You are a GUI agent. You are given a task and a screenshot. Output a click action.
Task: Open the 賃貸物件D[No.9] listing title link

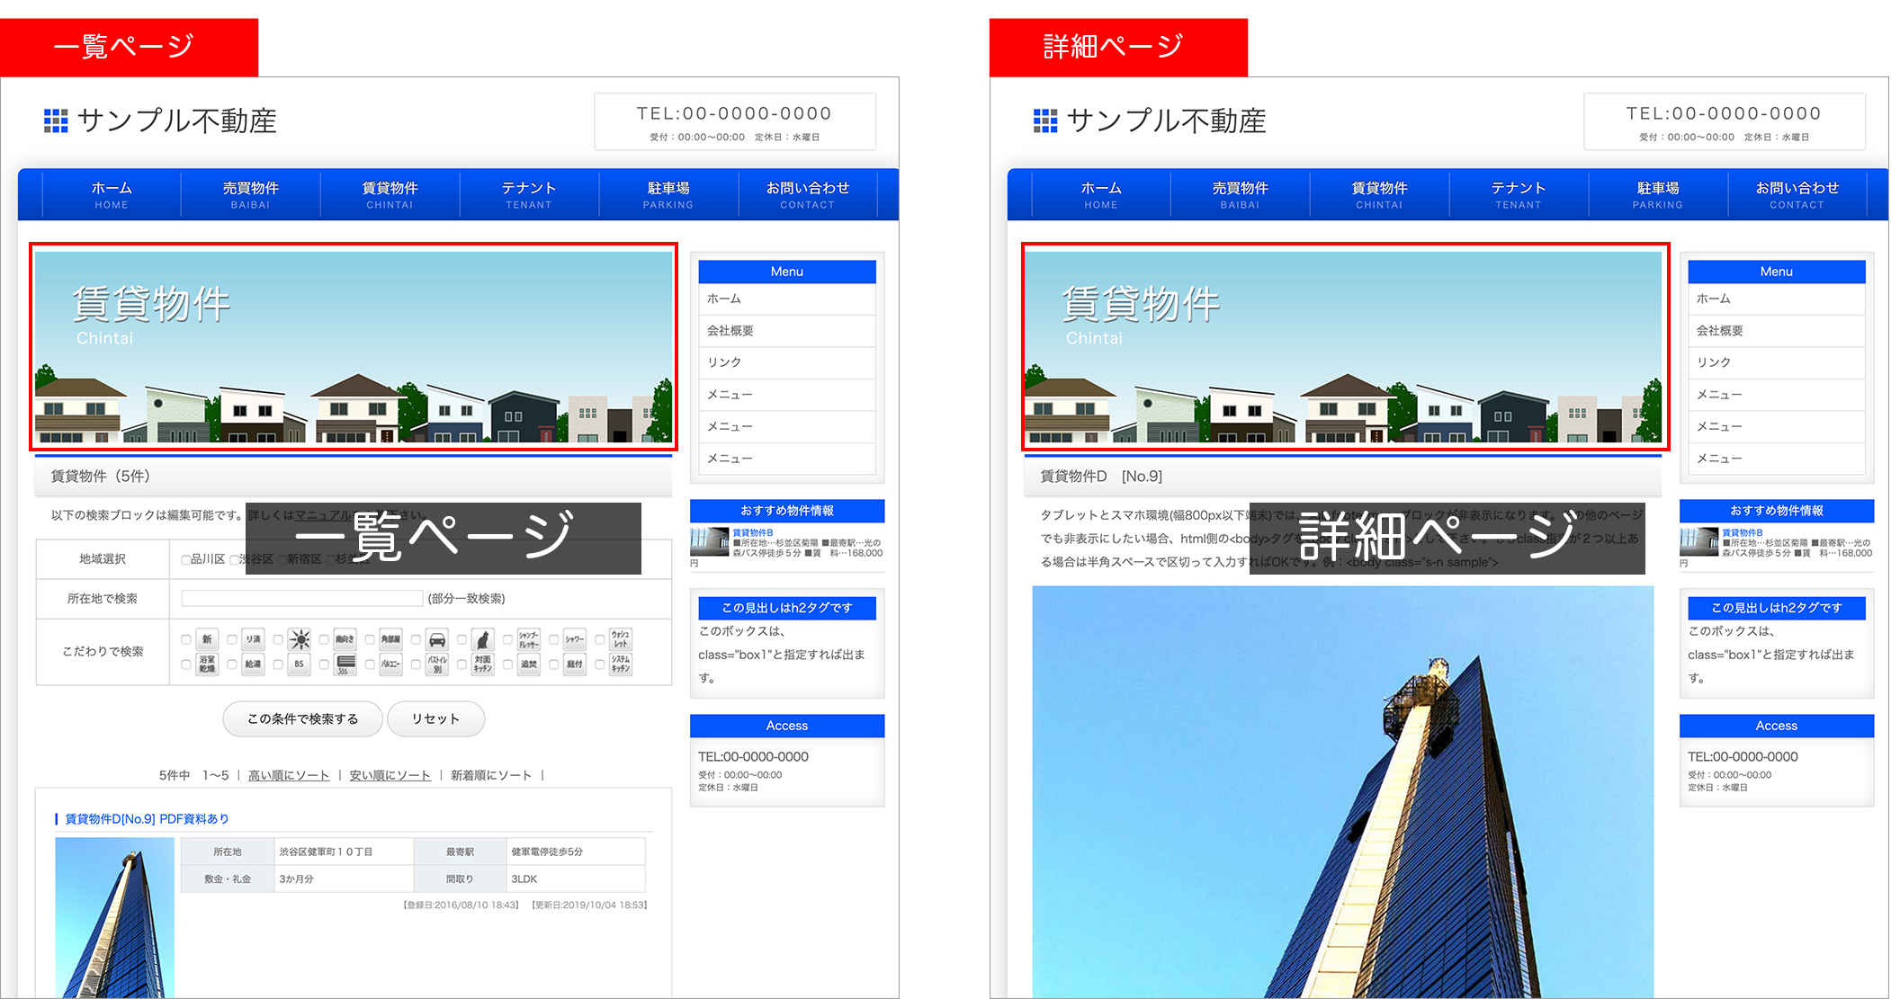148,819
